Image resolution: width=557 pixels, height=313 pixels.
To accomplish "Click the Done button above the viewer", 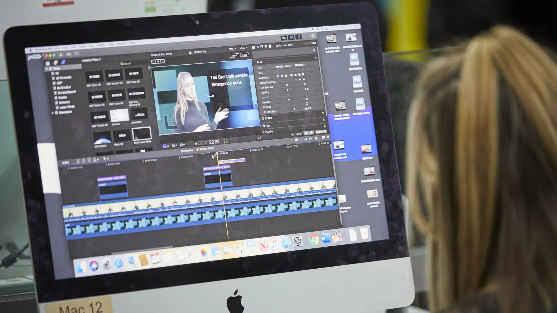I will tap(244, 55).
